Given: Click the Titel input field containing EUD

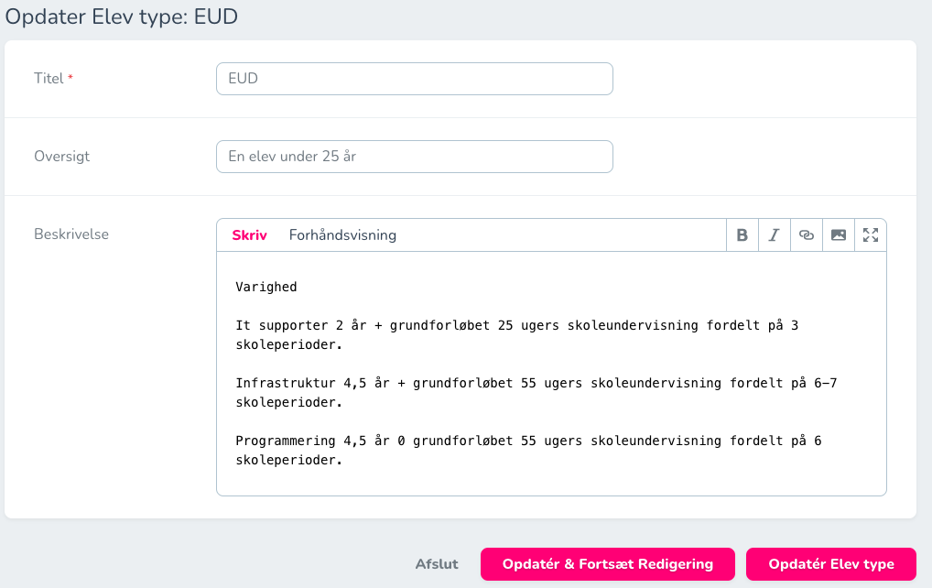Looking at the screenshot, I should (x=415, y=79).
